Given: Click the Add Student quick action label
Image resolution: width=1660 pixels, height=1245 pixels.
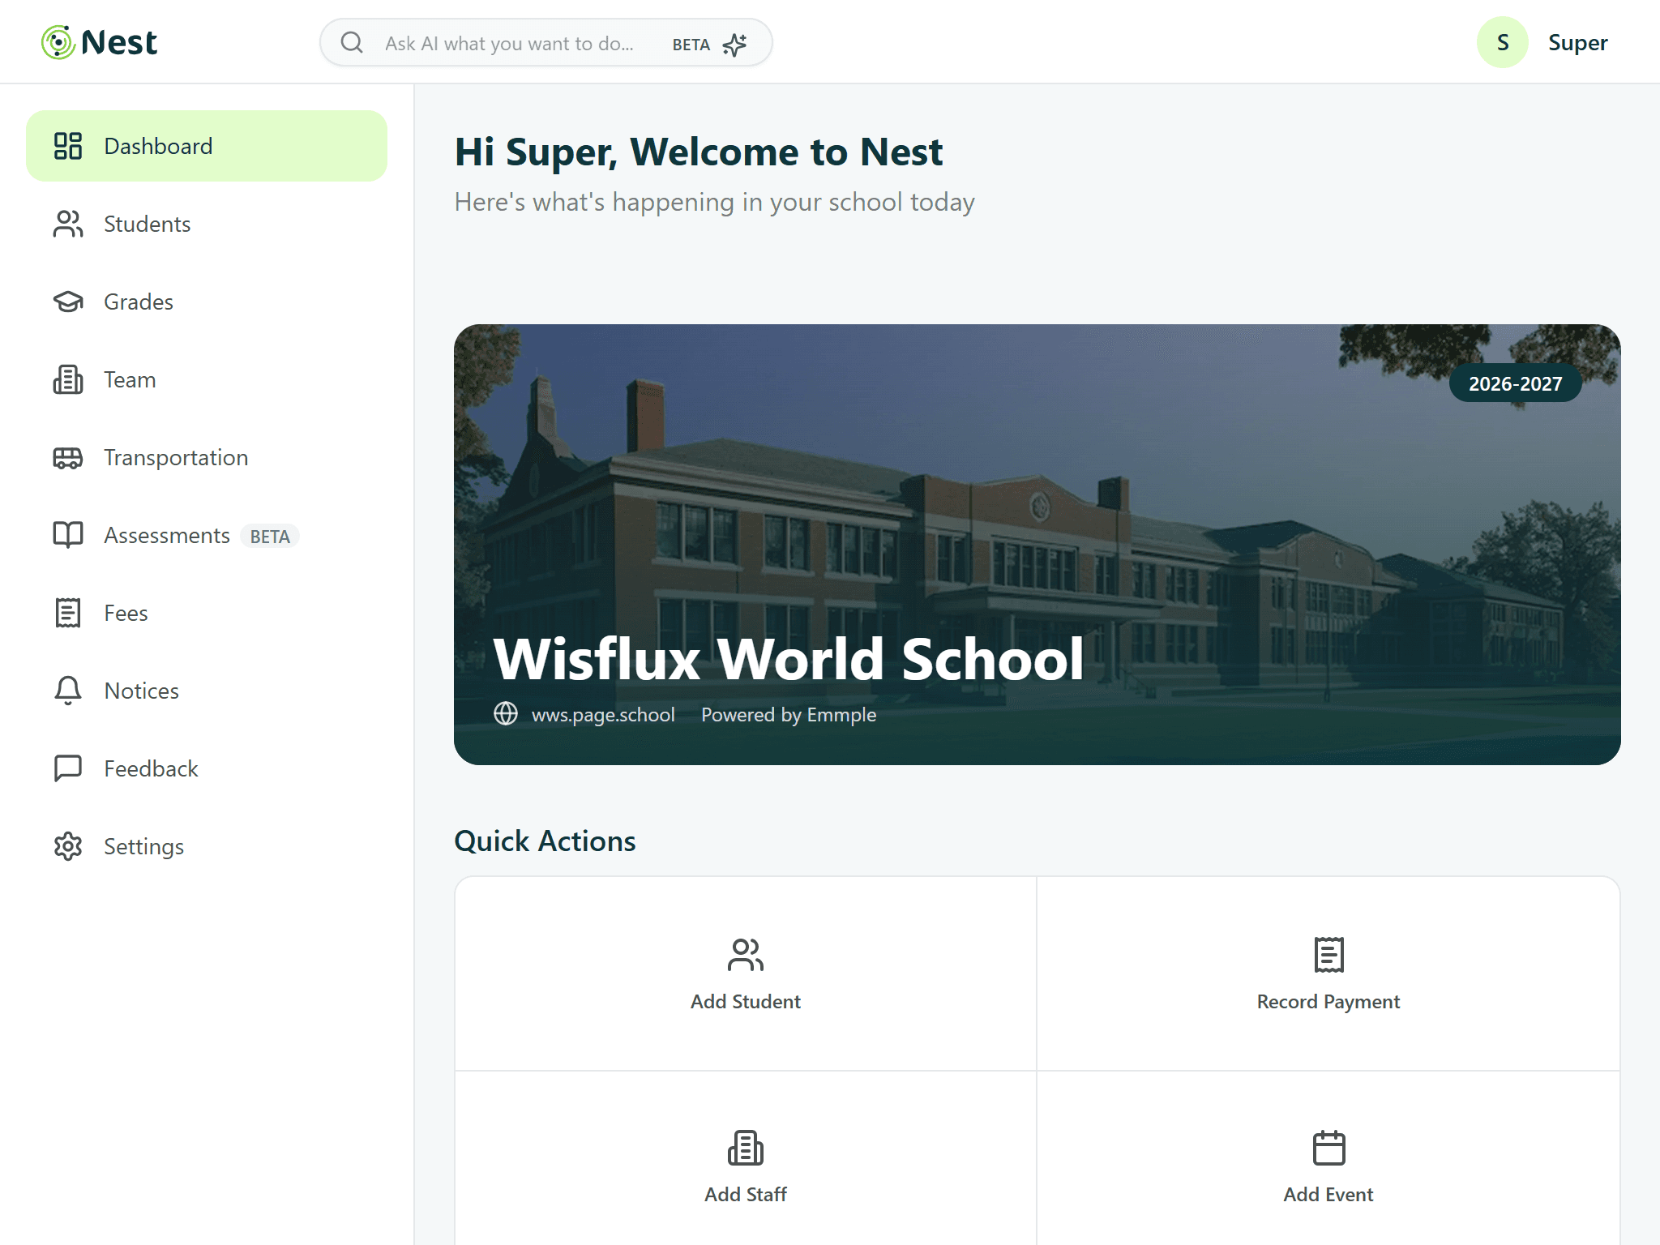Looking at the screenshot, I should tap(746, 1002).
